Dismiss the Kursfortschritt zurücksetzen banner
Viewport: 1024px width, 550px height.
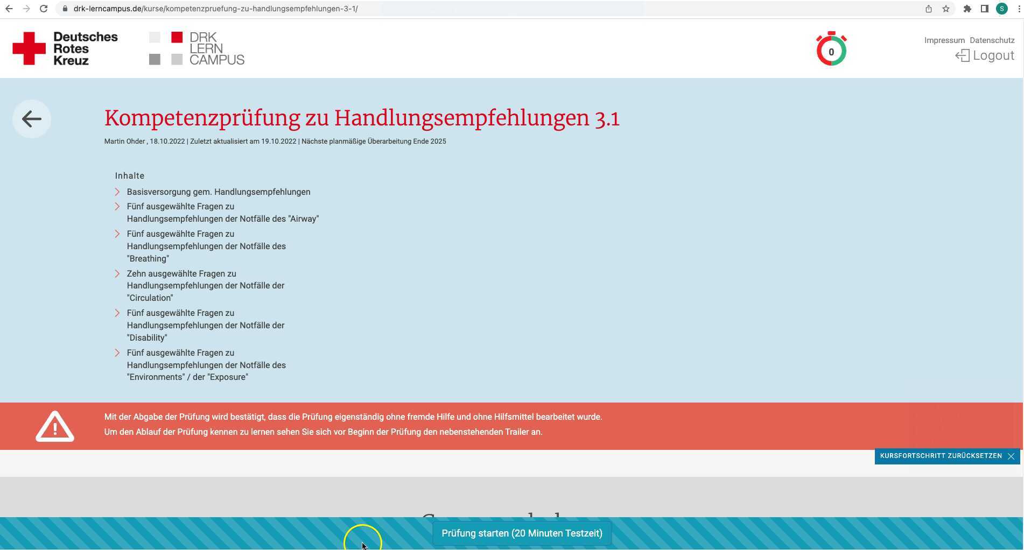[1011, 456]
